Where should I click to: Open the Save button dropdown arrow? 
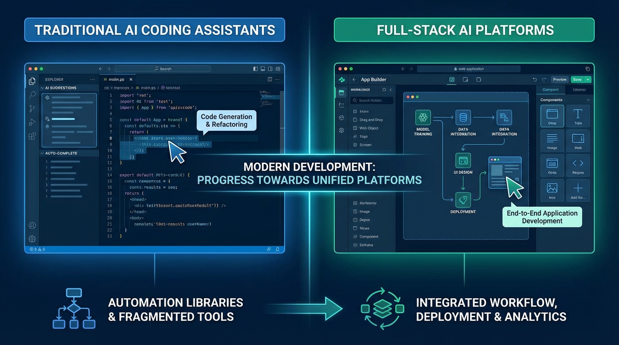pos(588,80)
